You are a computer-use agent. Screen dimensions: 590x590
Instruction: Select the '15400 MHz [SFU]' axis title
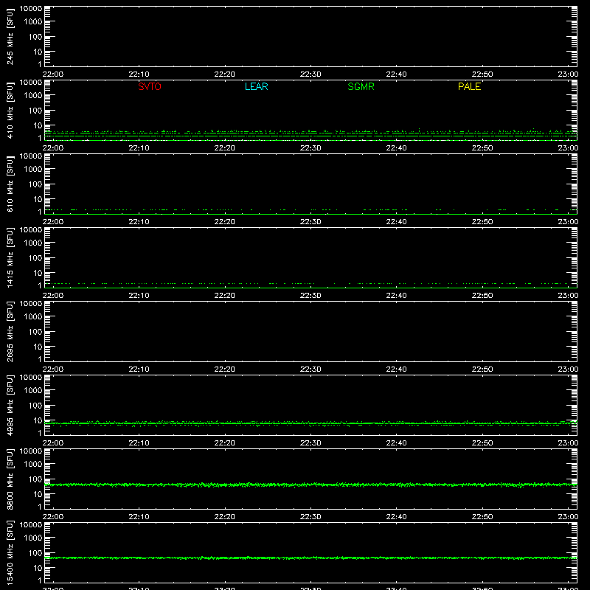click(10, 552)
